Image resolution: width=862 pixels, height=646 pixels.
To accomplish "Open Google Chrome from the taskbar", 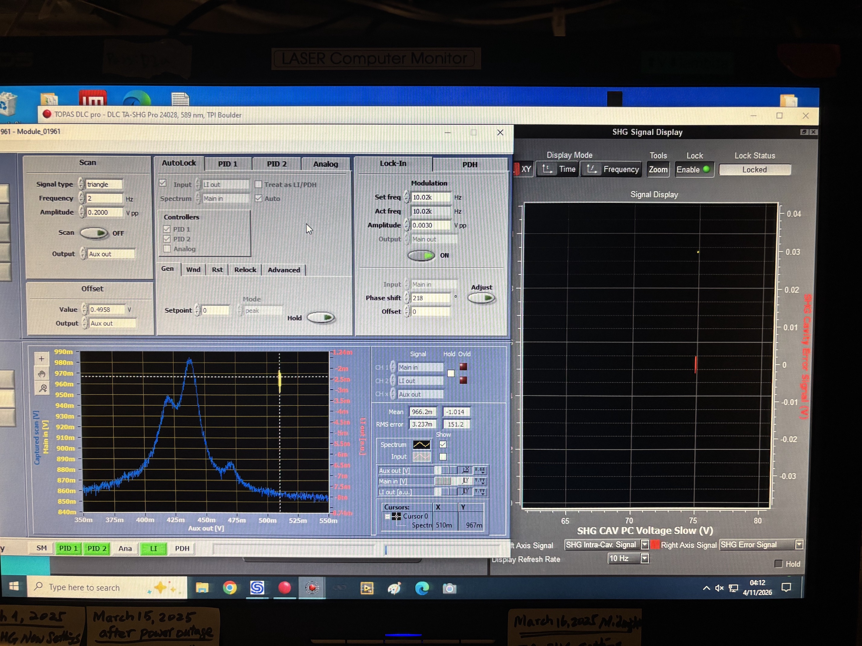I will coord(230,588).
